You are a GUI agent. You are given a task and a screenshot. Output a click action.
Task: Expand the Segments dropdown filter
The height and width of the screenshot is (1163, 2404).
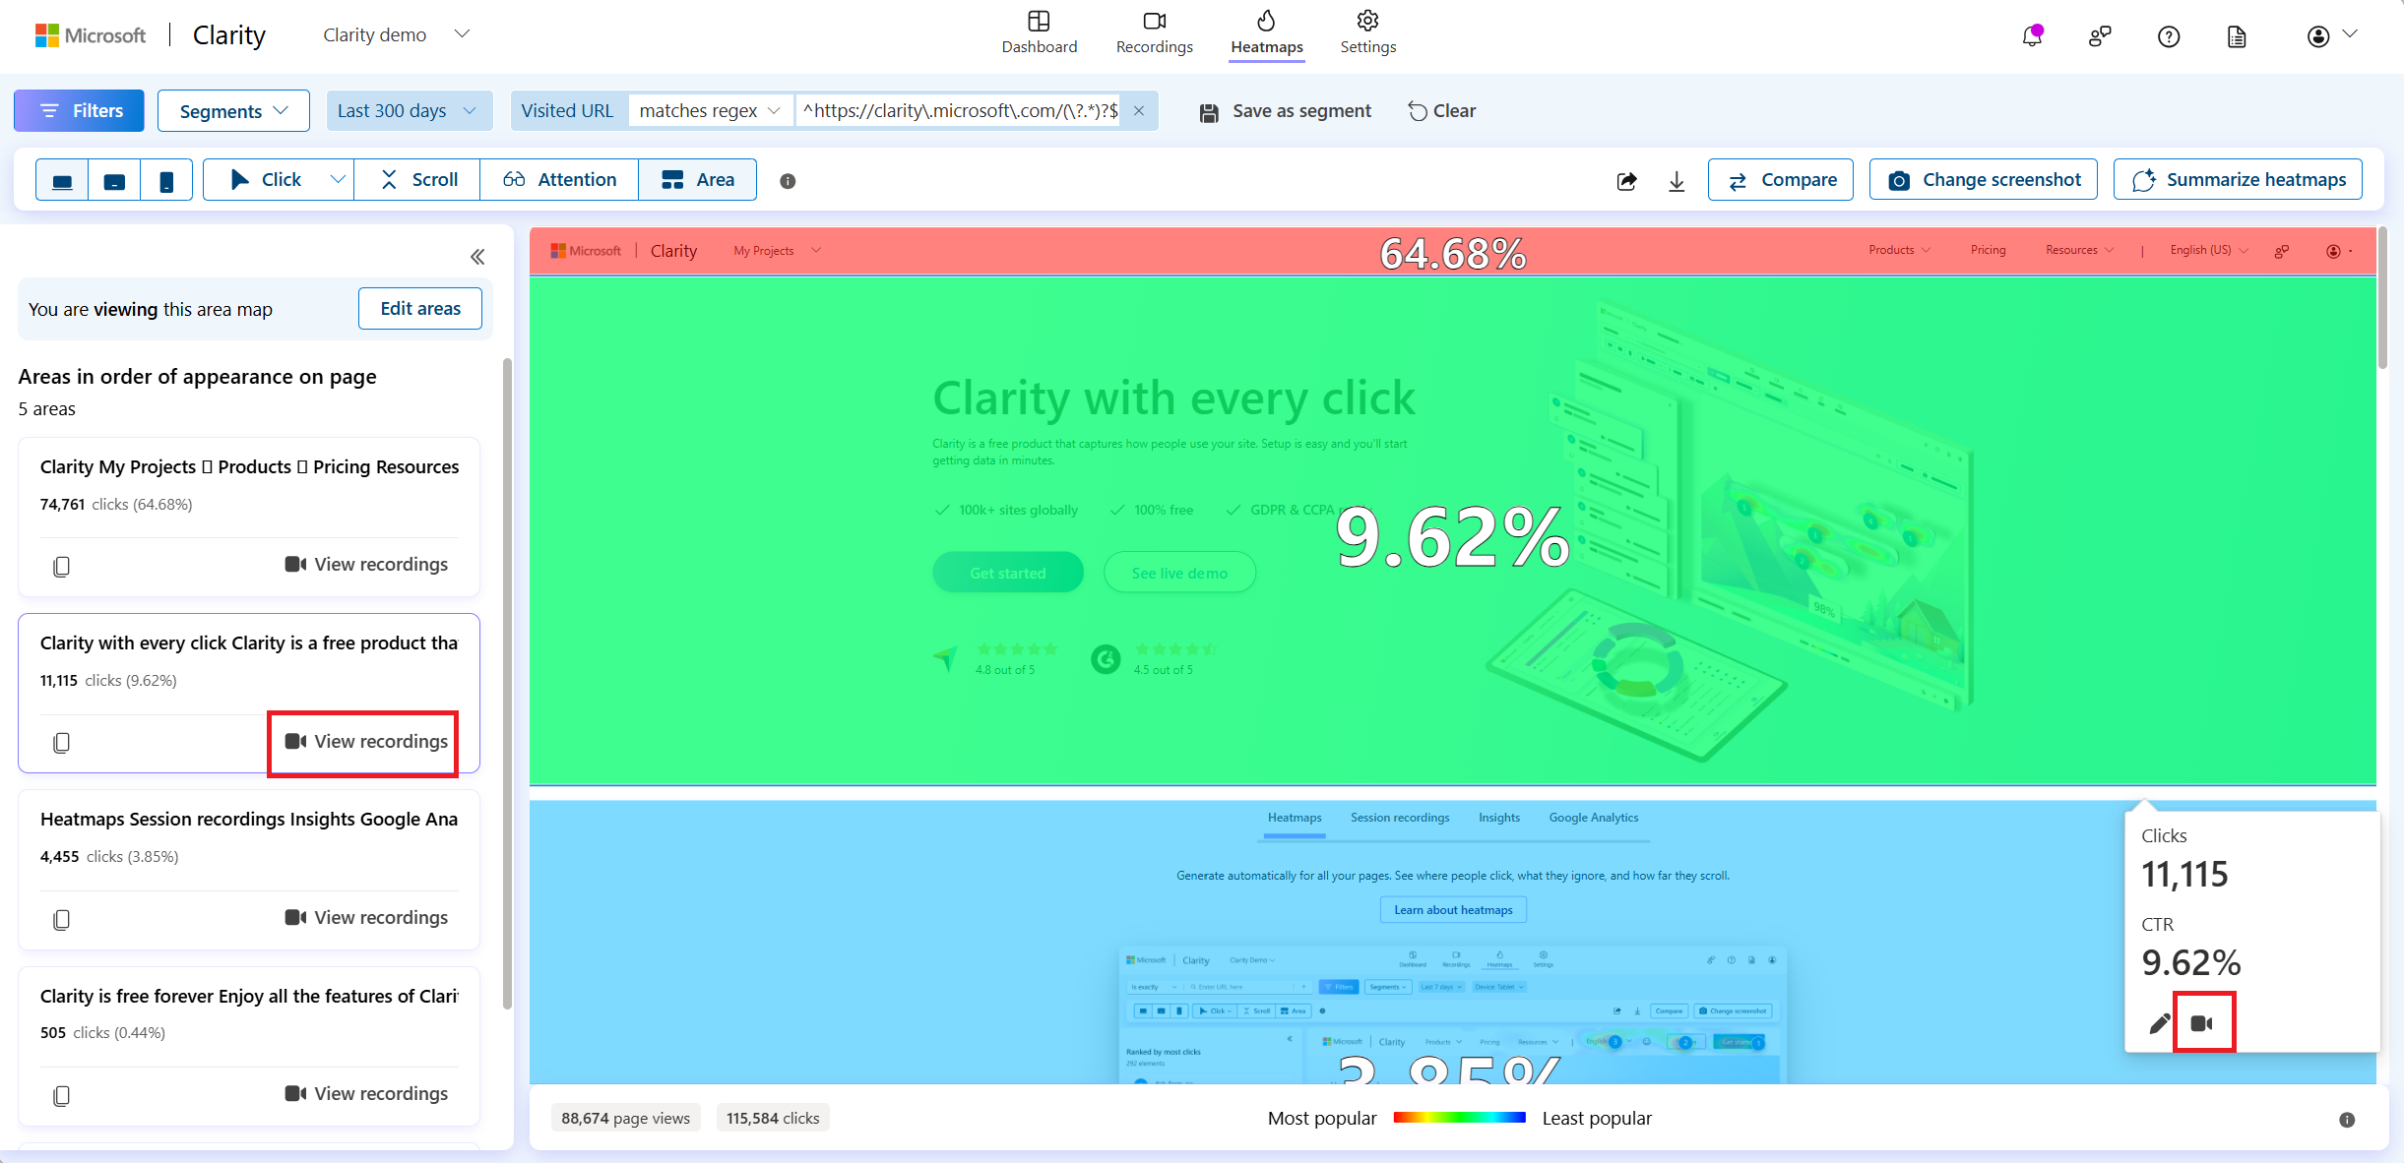231,110
